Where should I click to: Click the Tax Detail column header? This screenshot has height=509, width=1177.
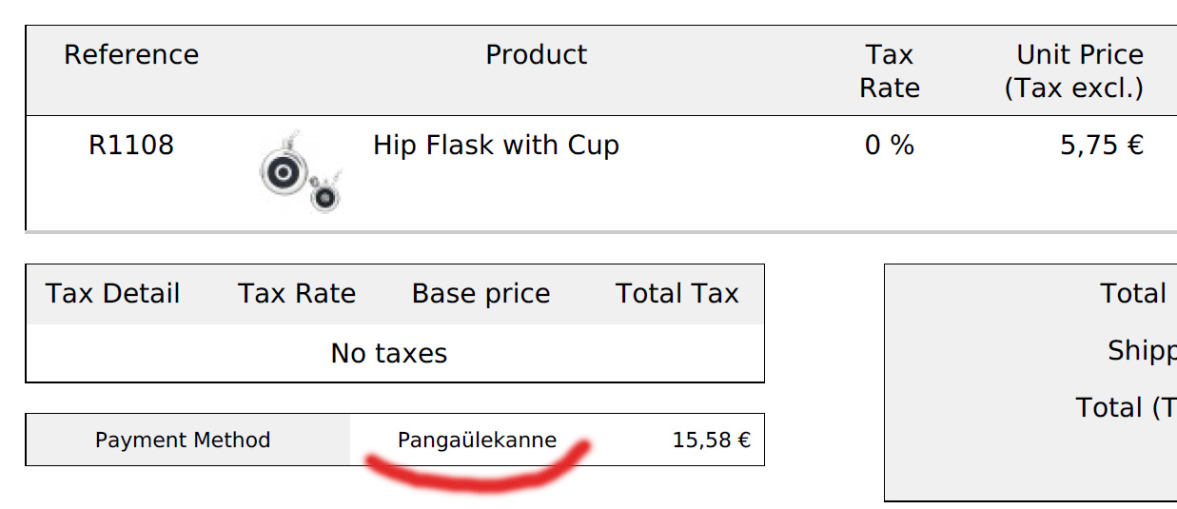tap(112, 294)
